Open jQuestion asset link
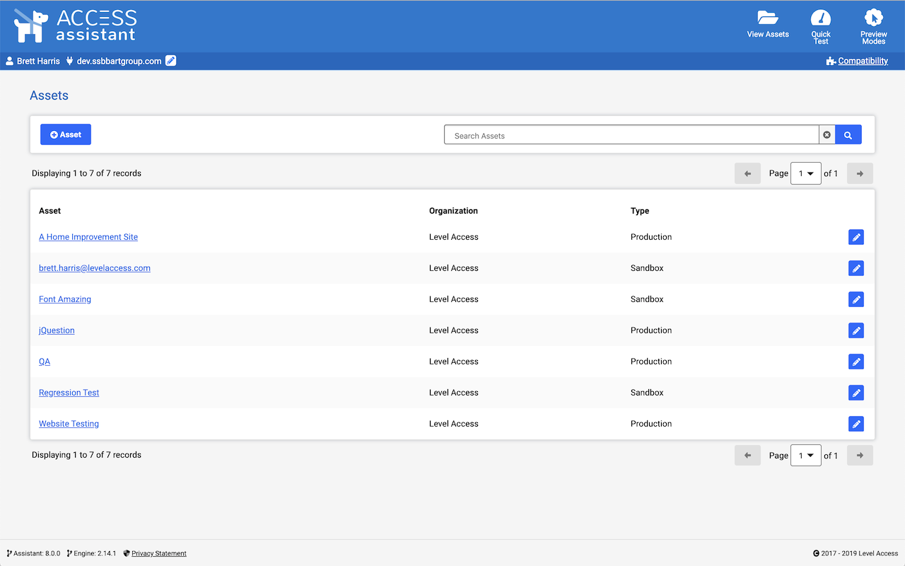The width and height of the screenshot is (905, 566). tap(57, 330)
